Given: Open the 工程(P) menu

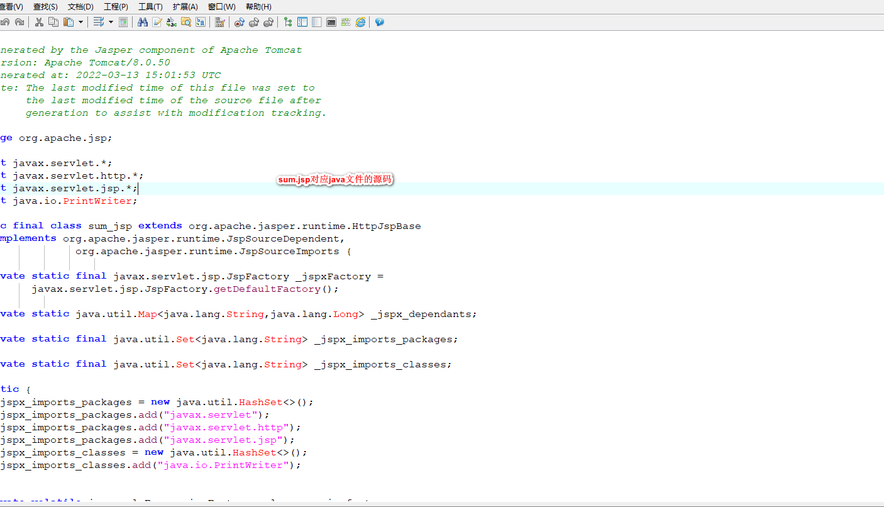Looking at the screenshot, I should (116, 7).
